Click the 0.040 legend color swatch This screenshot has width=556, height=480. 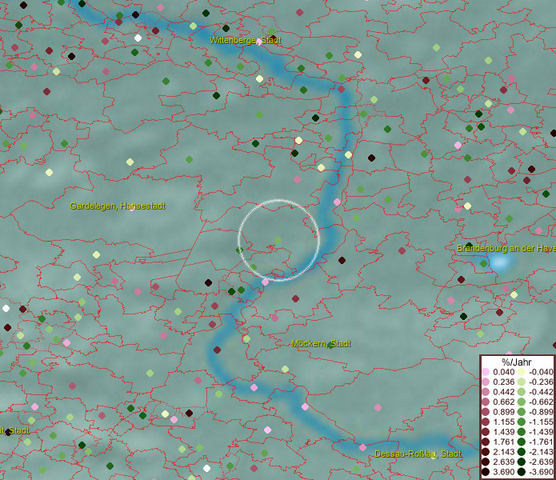coord(486,372)
